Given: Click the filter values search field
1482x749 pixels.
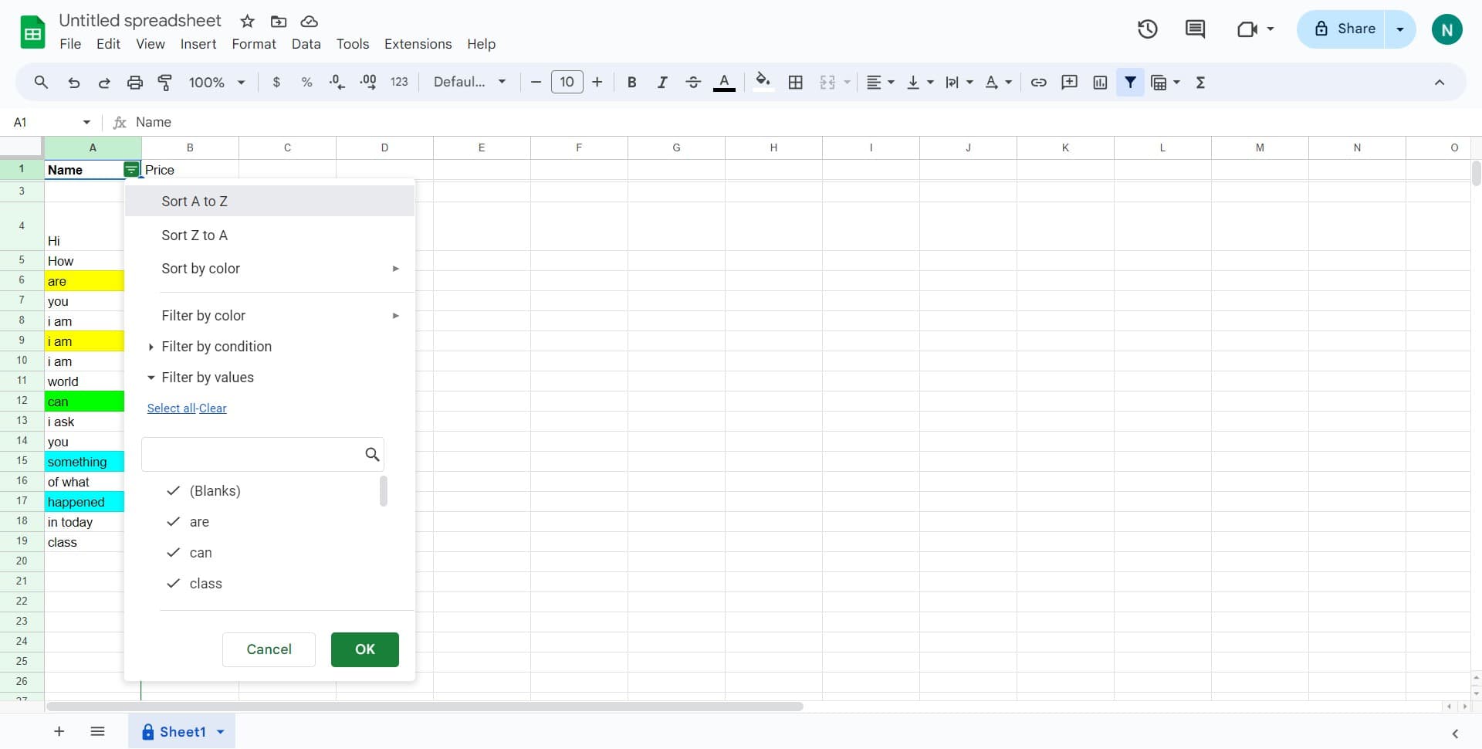Looking at the screenshot, I should pos(252,455).
